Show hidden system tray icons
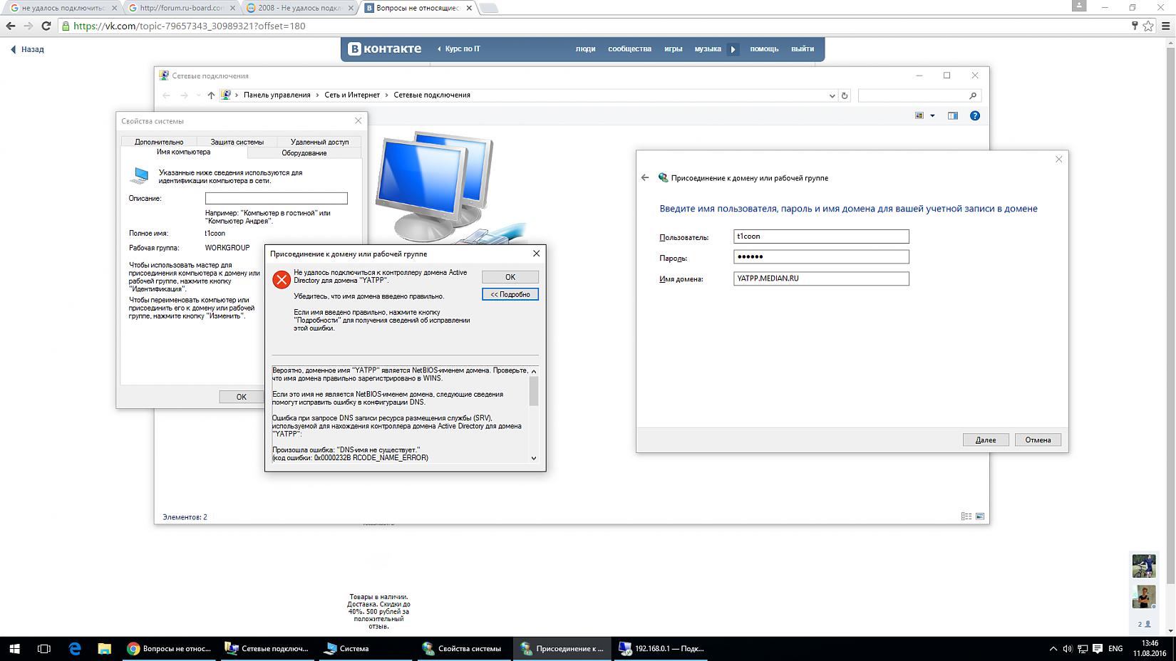Viewport: 1176px width, 661px height. tap(1053, 648)
